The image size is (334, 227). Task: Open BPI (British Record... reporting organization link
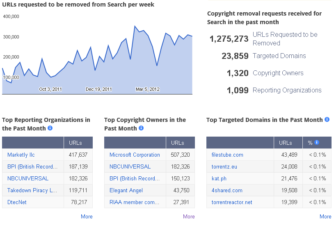point(32,167)
